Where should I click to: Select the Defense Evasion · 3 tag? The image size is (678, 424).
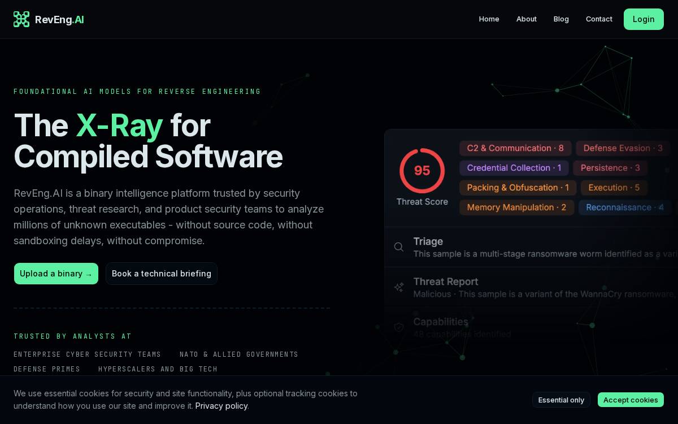623,148
